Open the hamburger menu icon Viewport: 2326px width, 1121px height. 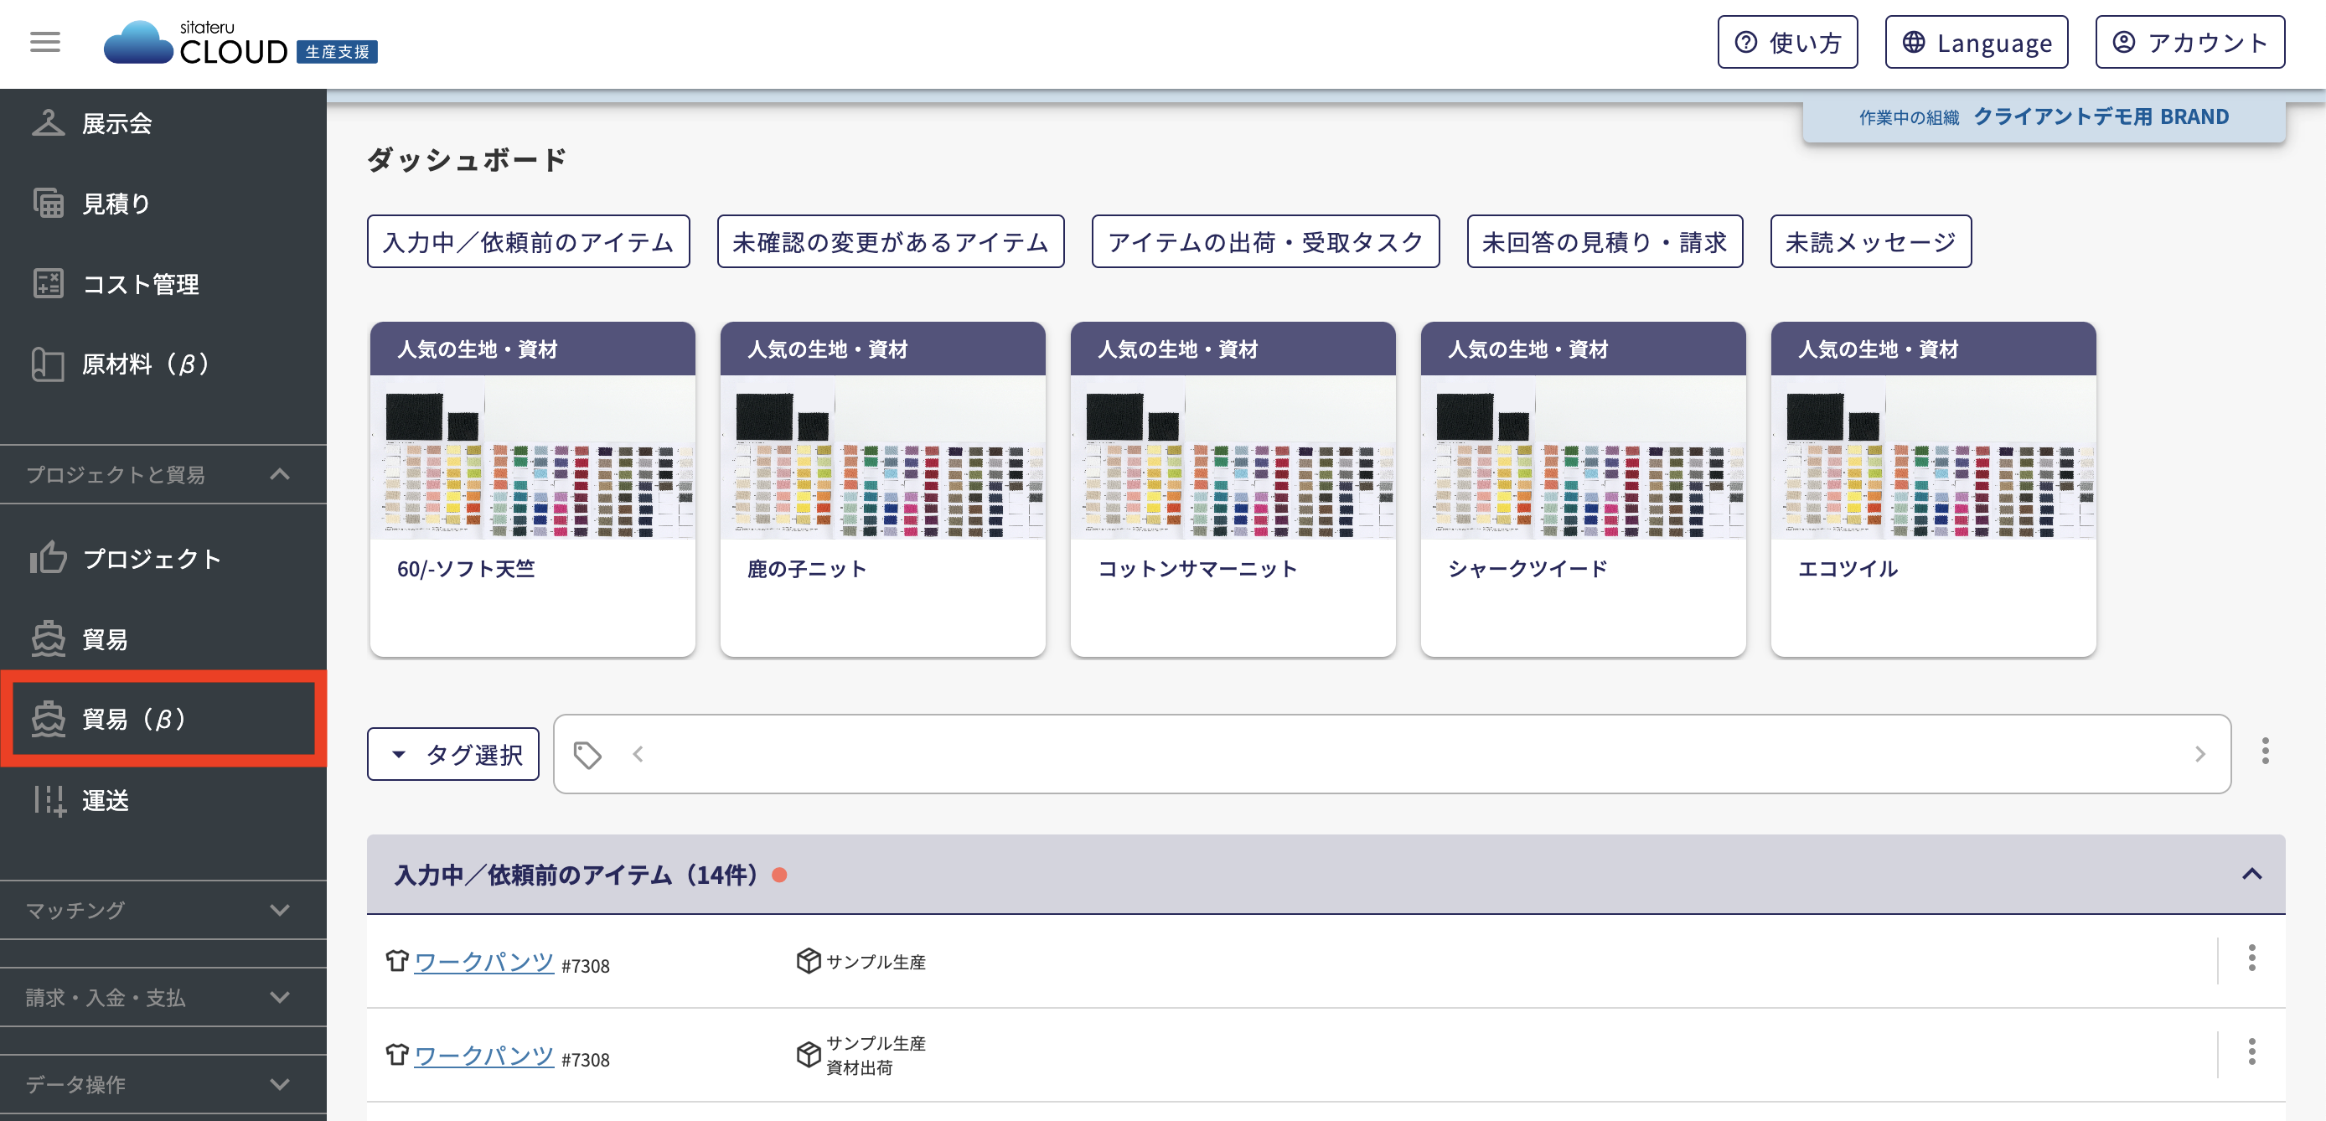click(x=45, y=42)
